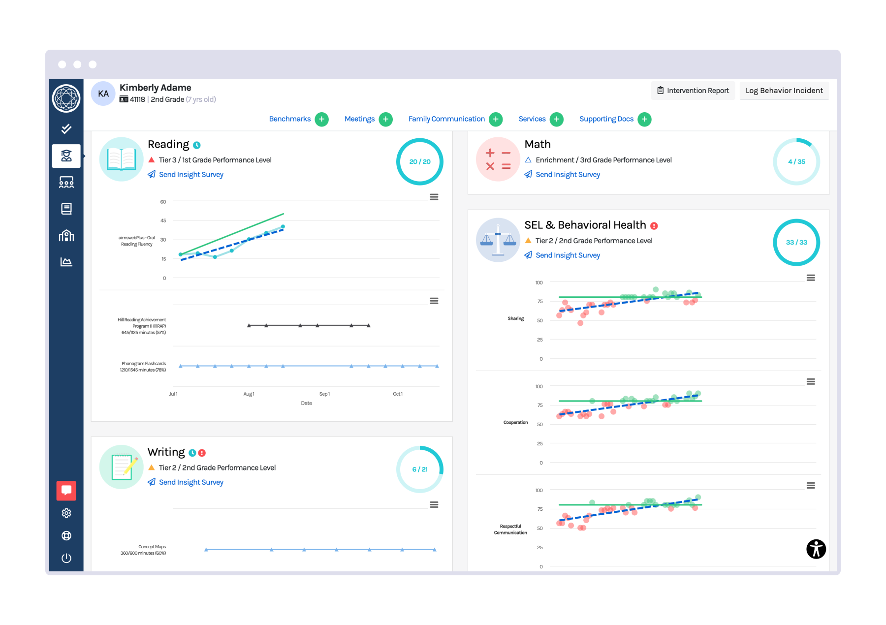
Task: Click the Math 4/35 progress ring
Action: point(796,162)
